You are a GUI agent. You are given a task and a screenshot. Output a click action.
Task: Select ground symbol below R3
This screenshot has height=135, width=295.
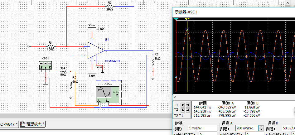153,78
